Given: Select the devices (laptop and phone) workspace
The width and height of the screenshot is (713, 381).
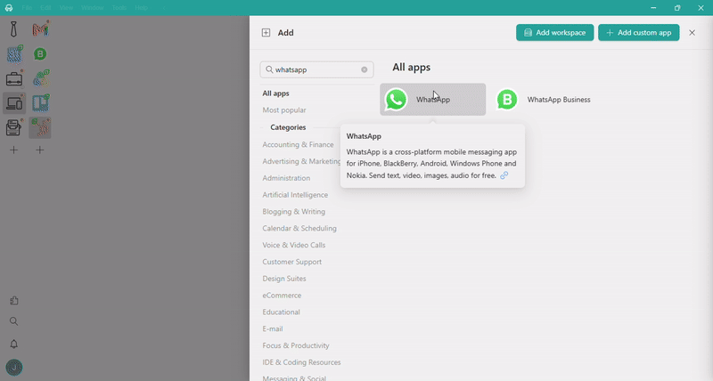Looking at the screenshot, I should pos(14,103).
